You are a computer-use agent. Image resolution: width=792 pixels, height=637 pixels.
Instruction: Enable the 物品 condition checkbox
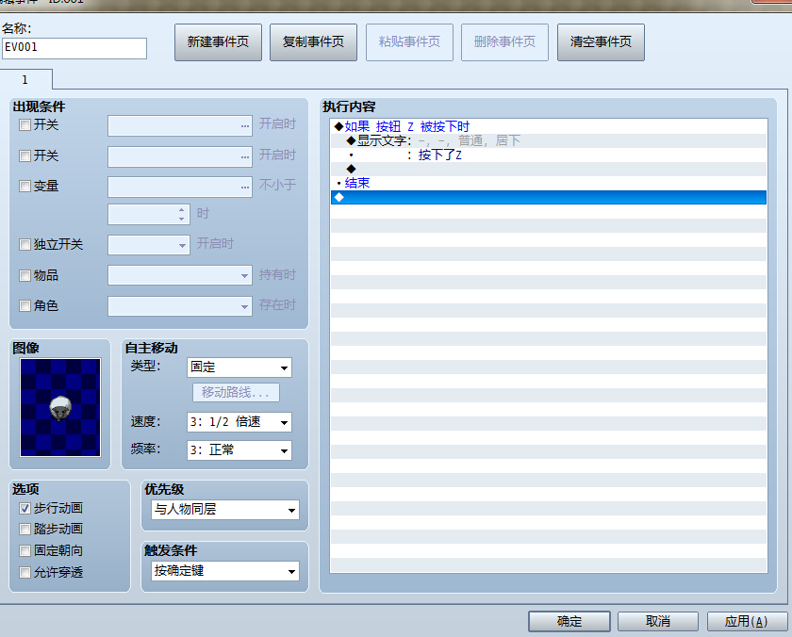pos(25,275)
